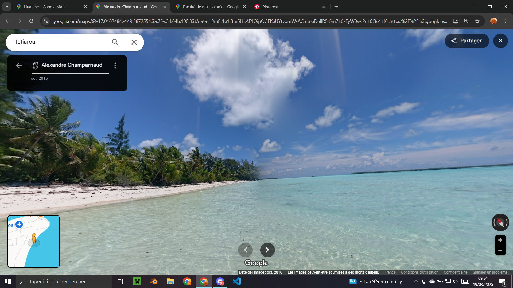The width and height of the screenshot is (513, 288).
Task: Open the minimap thumbnail with Pegman
Action: 34,241
